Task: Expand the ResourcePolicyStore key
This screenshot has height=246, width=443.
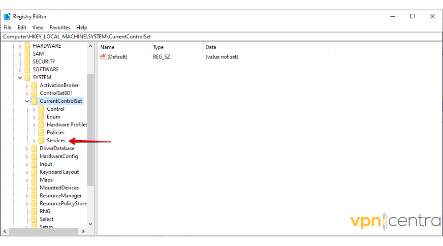Action: click(x=27, y=204)
